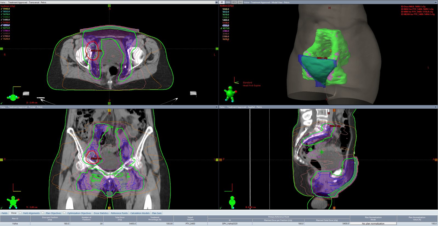
Task: Switch to the DVH tab
Action: tap(228, 2)
